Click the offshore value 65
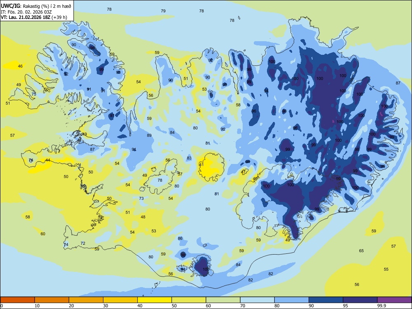The width and height of the screenshot is (412, 309). click(361, 250)
